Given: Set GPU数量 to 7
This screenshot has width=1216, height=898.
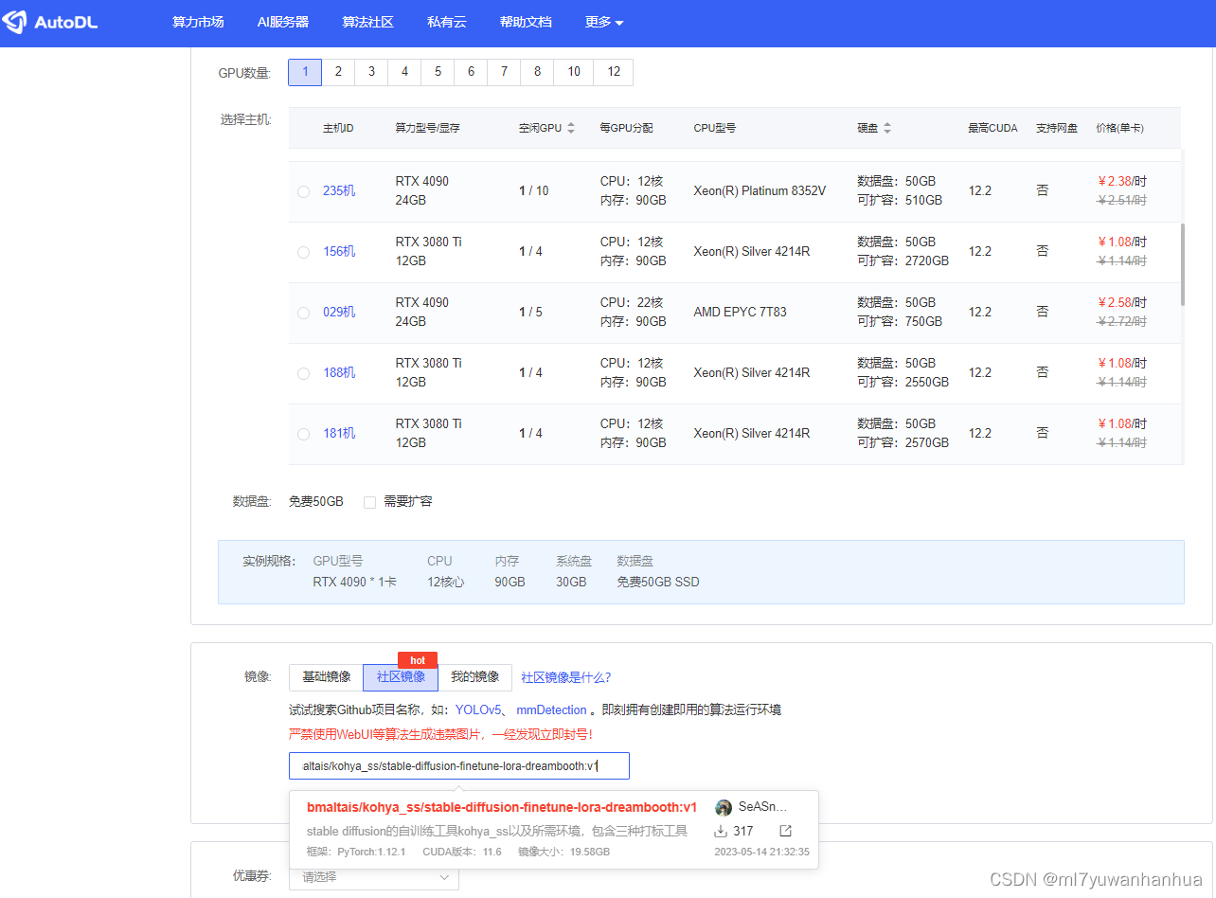Looking at the screenshot, I should pyautogui.click(x=504, y=72).
